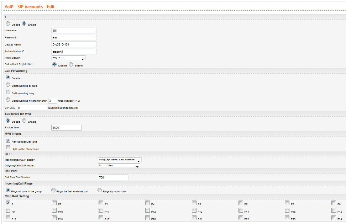Click the Call Park Dial Number field

click(x=113, y=177)
